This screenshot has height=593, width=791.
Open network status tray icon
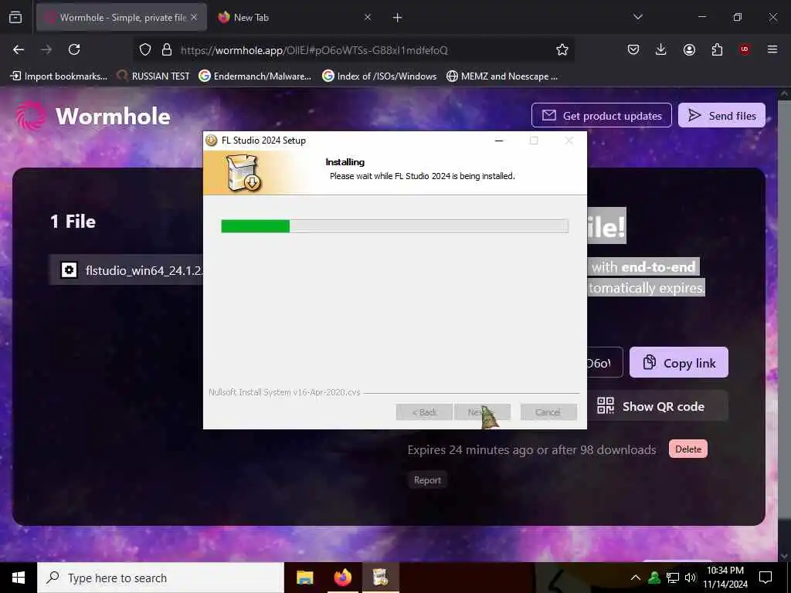click(673, 578)
